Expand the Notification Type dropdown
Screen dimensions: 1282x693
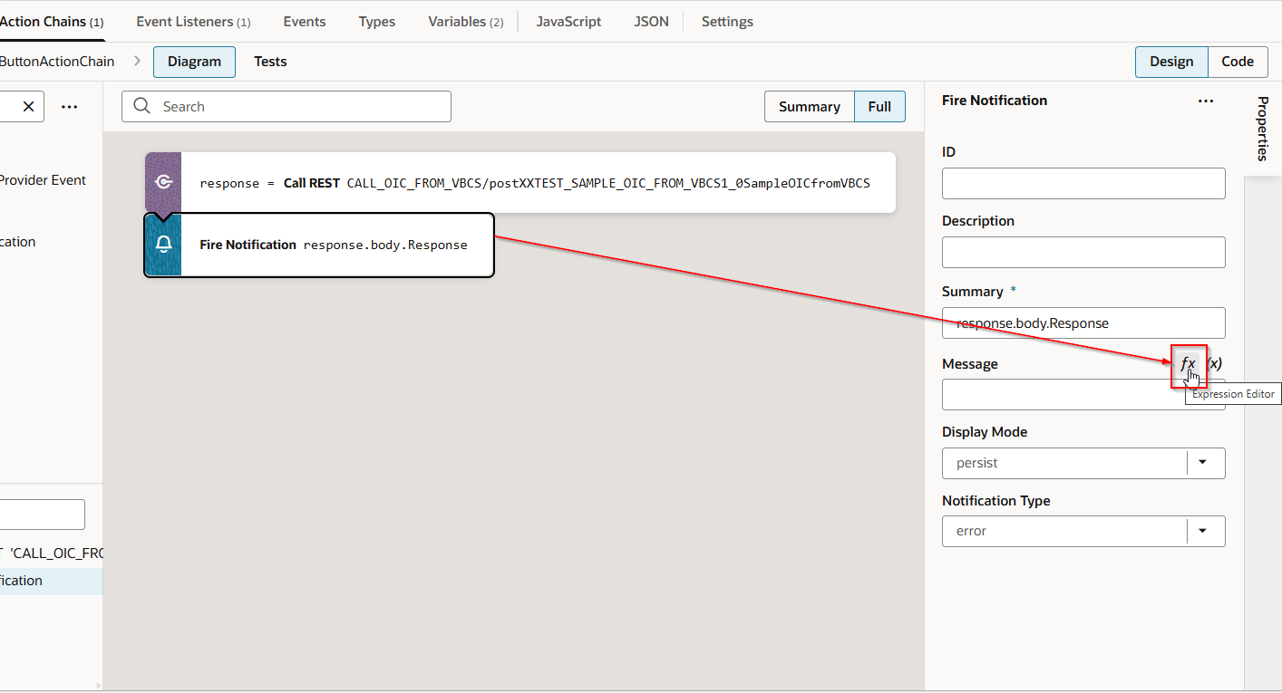pos(1203,531)
